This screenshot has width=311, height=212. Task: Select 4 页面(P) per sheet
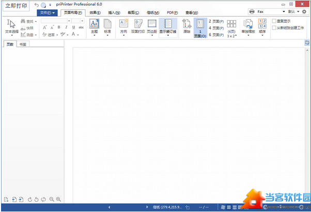point(216,28)
